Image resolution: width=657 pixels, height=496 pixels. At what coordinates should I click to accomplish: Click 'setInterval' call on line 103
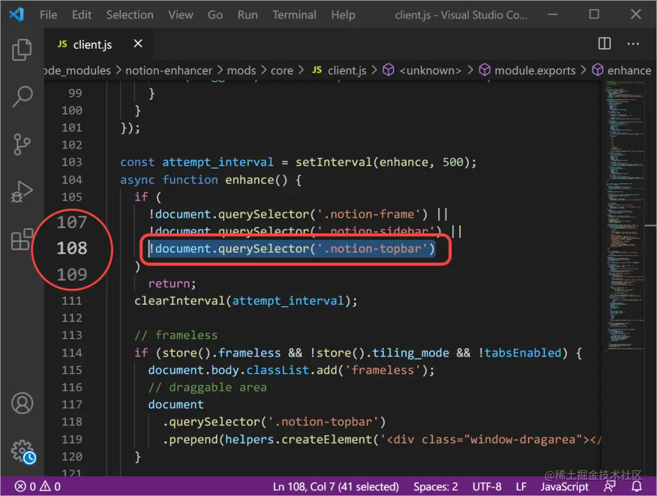(333, 162)
